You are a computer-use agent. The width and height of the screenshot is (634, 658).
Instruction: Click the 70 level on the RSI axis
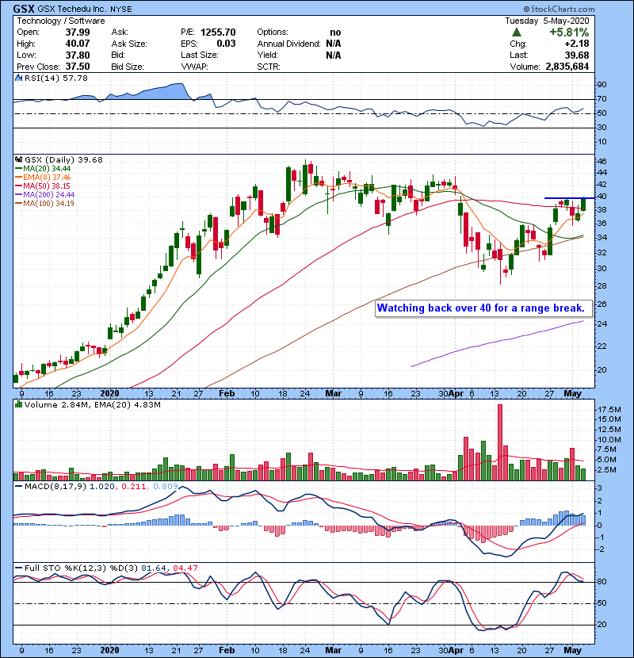pyautogui.click(x=602, y=99)
